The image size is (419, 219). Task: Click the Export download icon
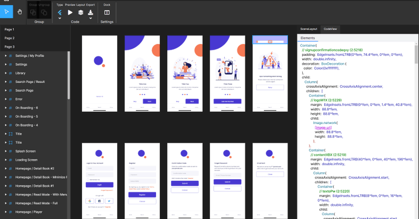pos(91,12)
